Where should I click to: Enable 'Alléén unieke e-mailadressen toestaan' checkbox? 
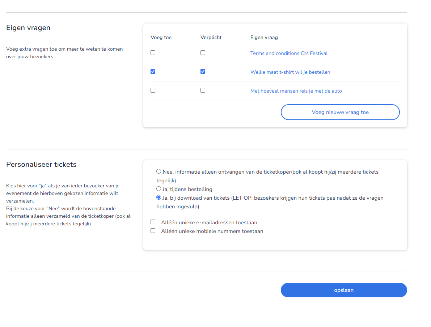pos(153,222)
